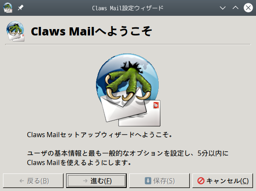Toggle the pin icon in the title bar
Screen dimensions: 256x191
[x=20, y=8]
